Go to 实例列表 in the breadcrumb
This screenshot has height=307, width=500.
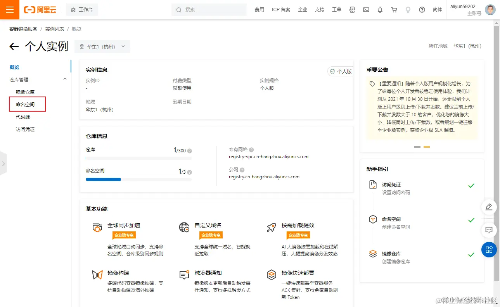pyautogui.click(x=55, y=29)
